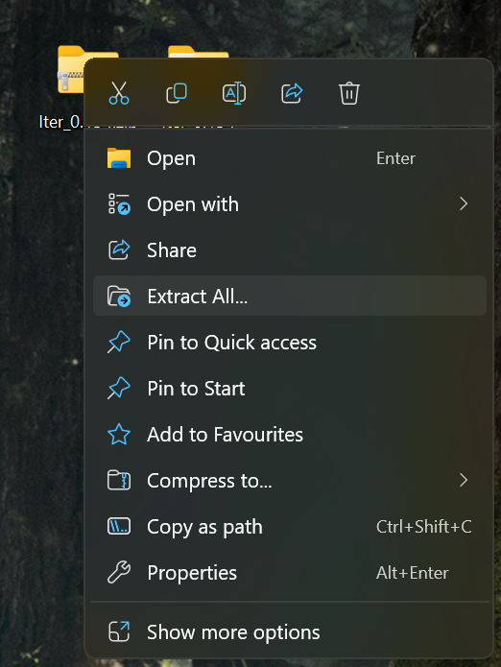The width and height of the screenshot is (501, 667).
Task: Click the Cut scissors icon
Action: pyautogui.click(x=119, y=93)
